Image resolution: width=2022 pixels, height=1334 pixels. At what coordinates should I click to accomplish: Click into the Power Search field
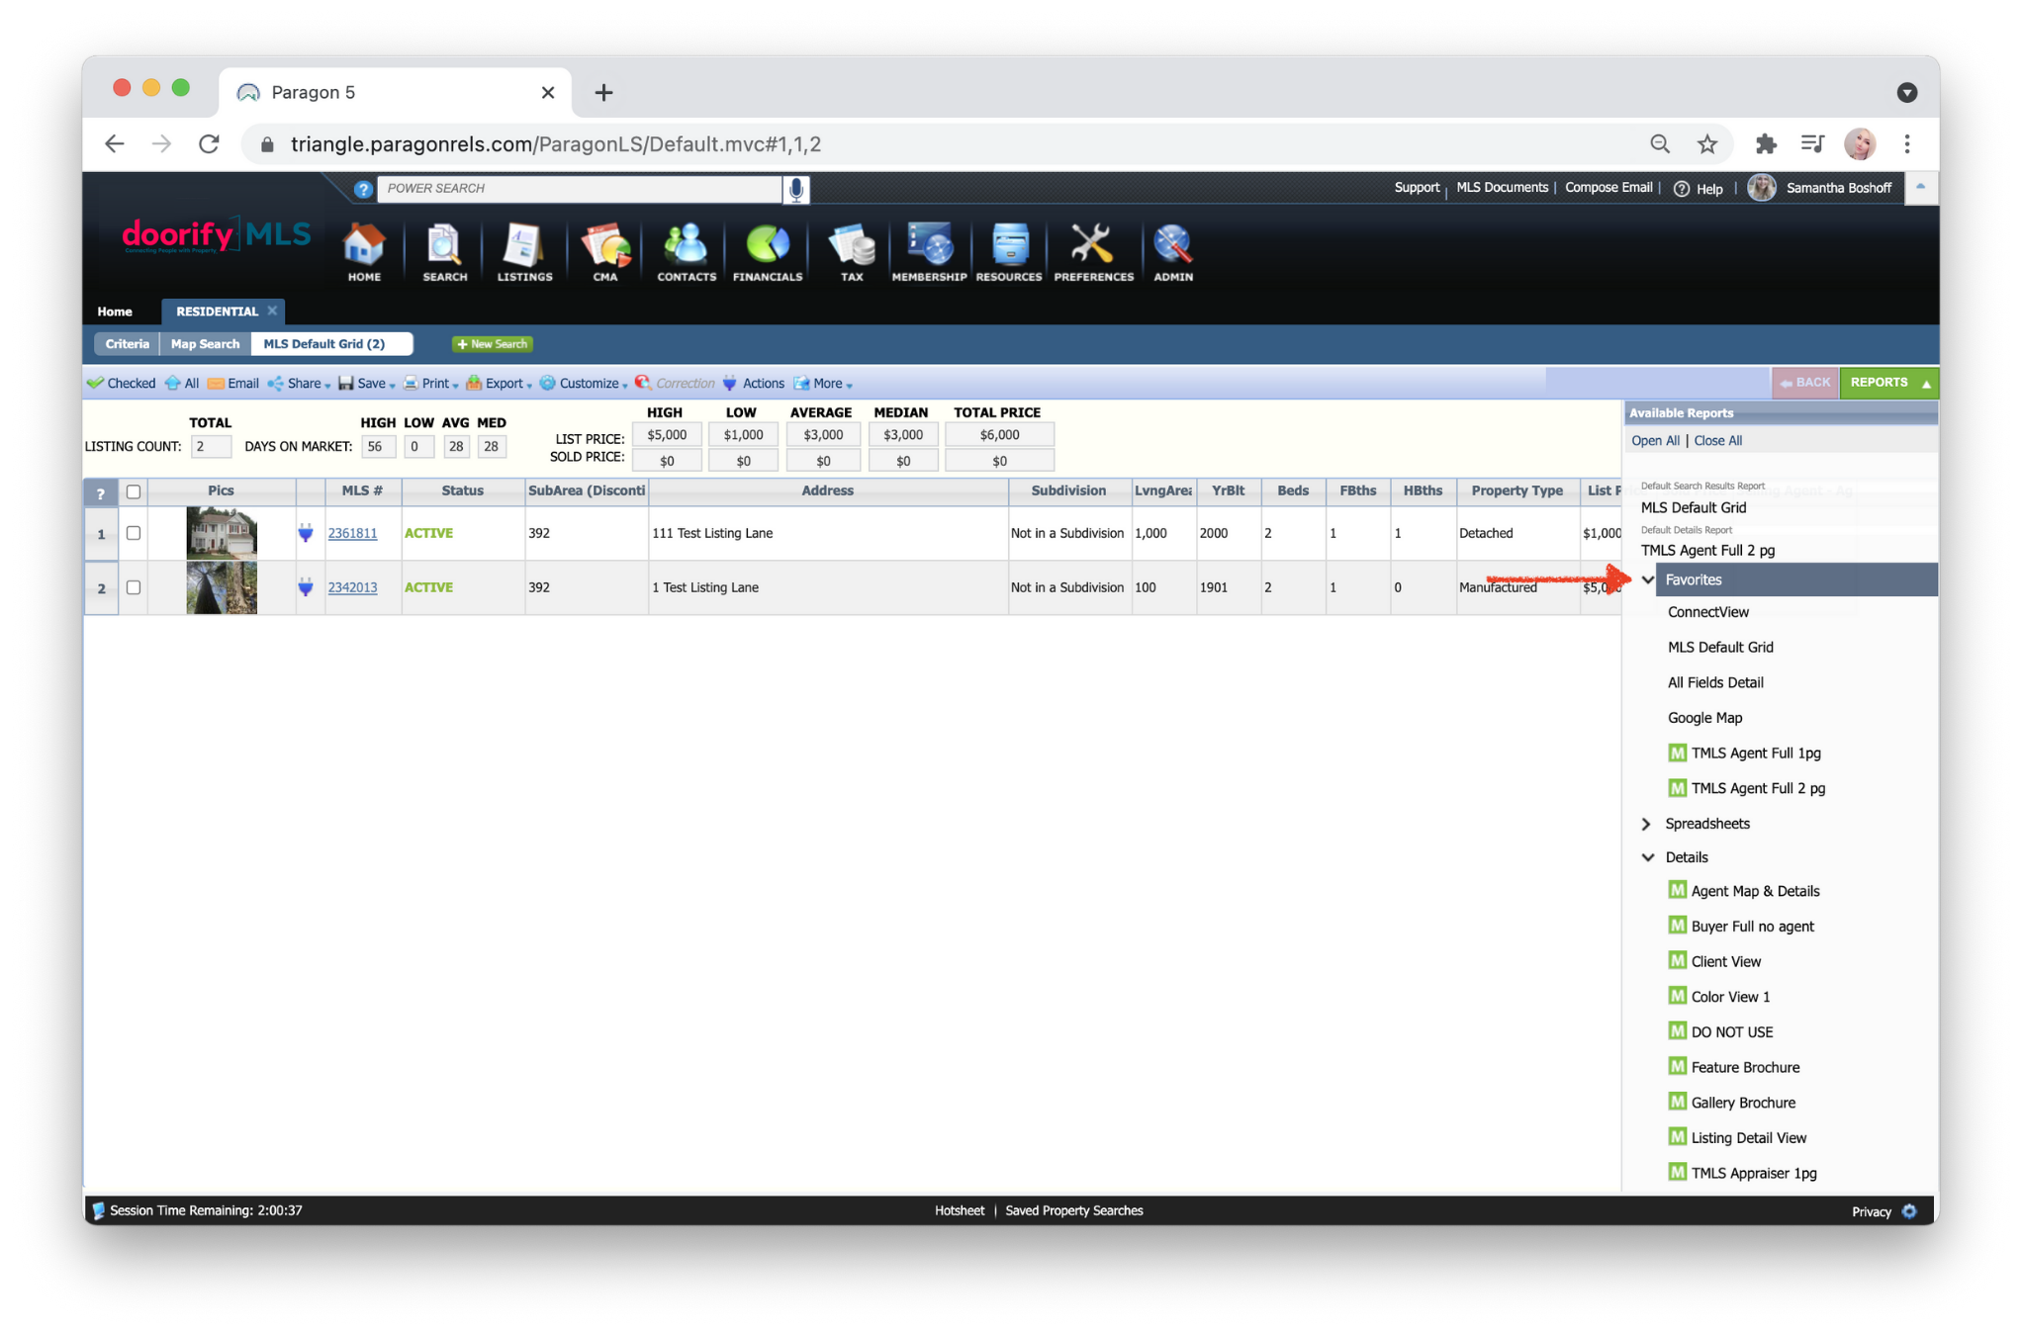(x=581, y=188)
